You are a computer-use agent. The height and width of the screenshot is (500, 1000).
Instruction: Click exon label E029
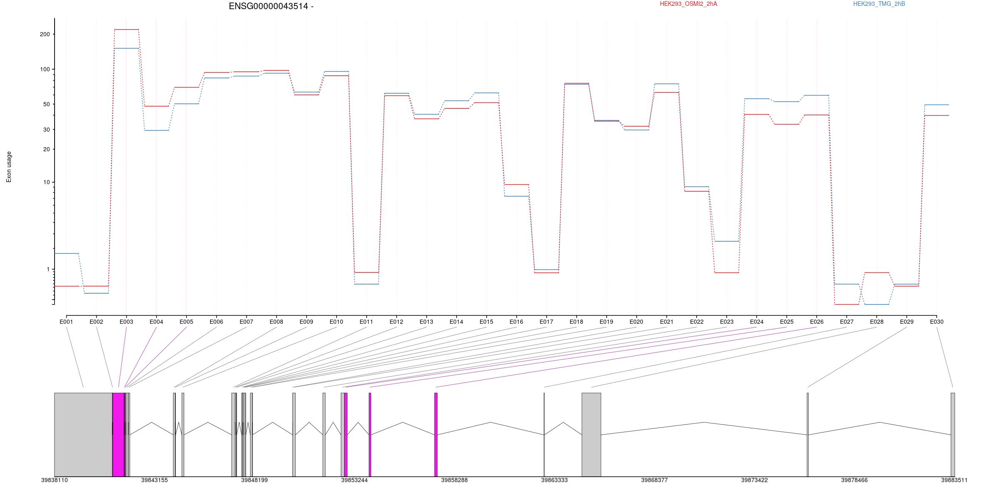point(907,322)
